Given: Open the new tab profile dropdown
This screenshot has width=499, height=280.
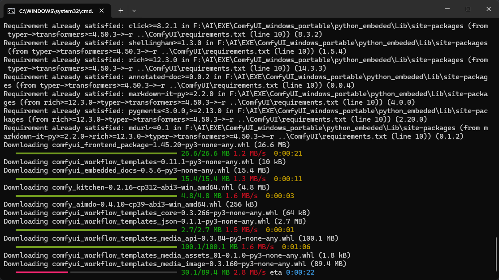Looking at the screenshot, I should point(134,11).
